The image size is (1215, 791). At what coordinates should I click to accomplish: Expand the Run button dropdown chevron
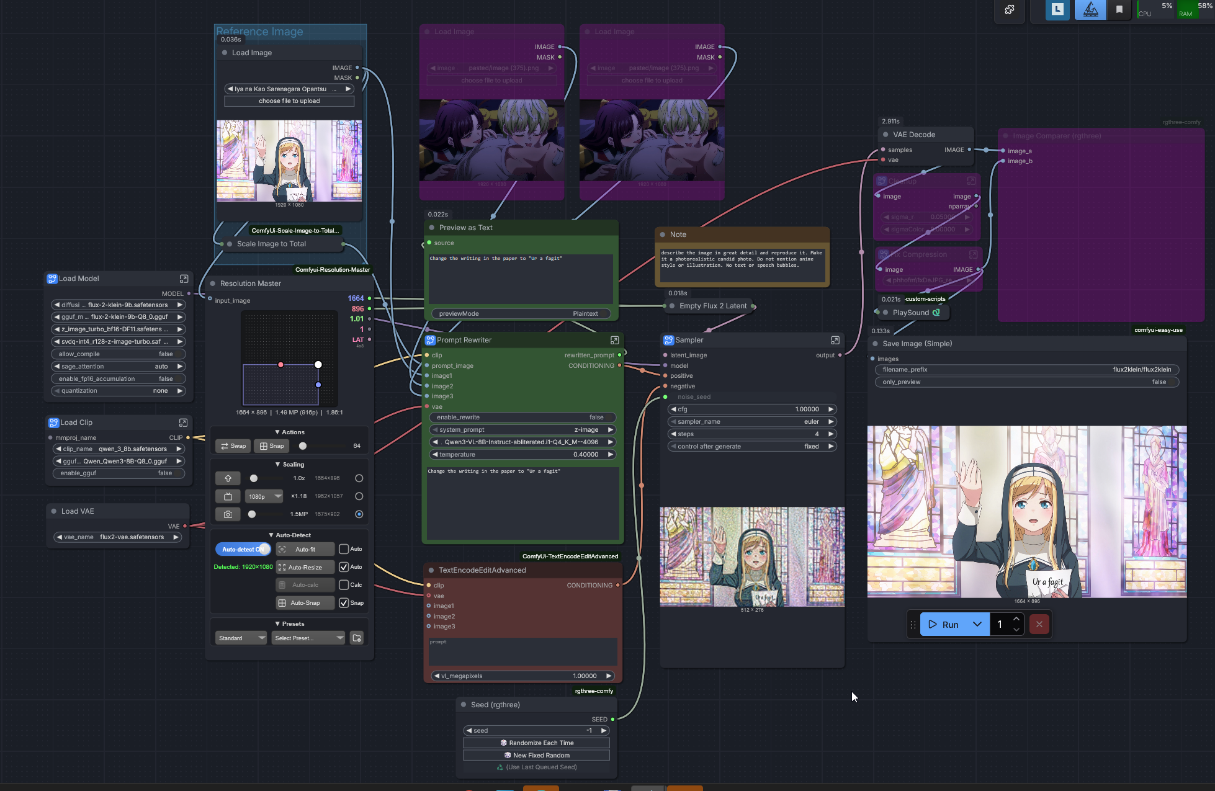tap(977, 624)
